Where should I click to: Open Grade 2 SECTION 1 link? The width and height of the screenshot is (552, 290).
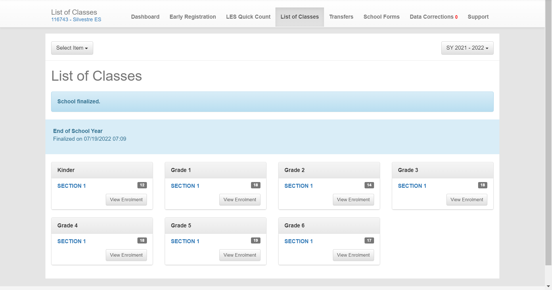click(x=299, y=186)
